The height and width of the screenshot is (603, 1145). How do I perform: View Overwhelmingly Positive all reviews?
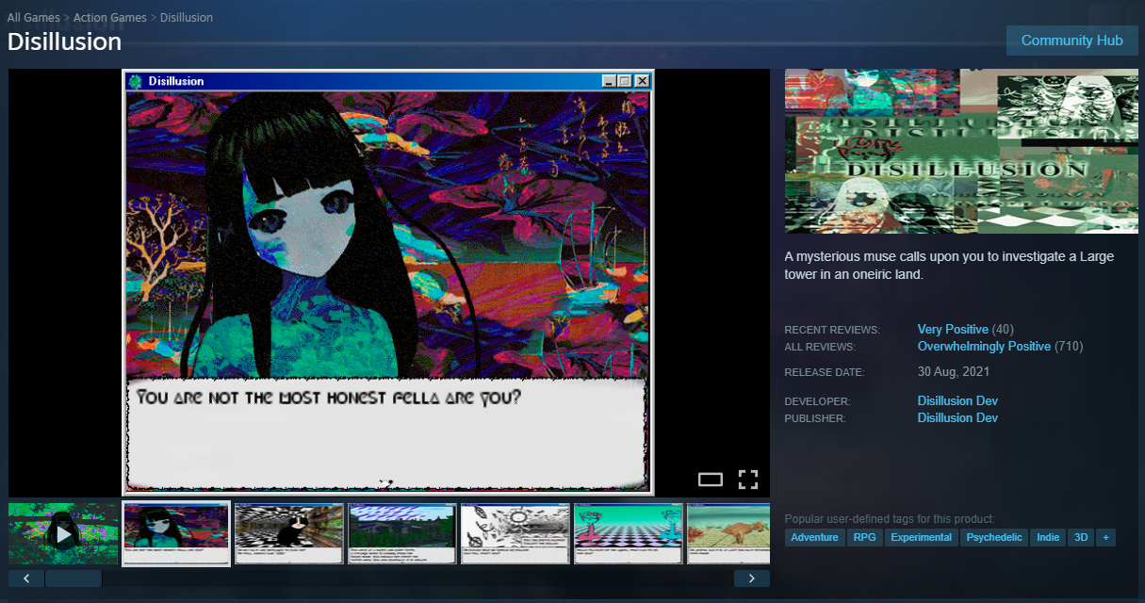(984, 347)
